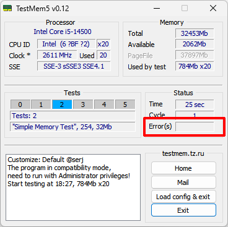Viewport: 228px width, 227px height.
Task: Select test indicator box 3
Action: tap(83, 105)
